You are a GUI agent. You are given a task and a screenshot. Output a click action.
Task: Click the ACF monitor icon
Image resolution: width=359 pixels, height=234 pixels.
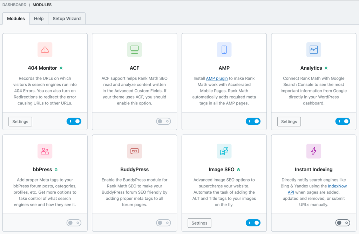[x=134, y=50]
